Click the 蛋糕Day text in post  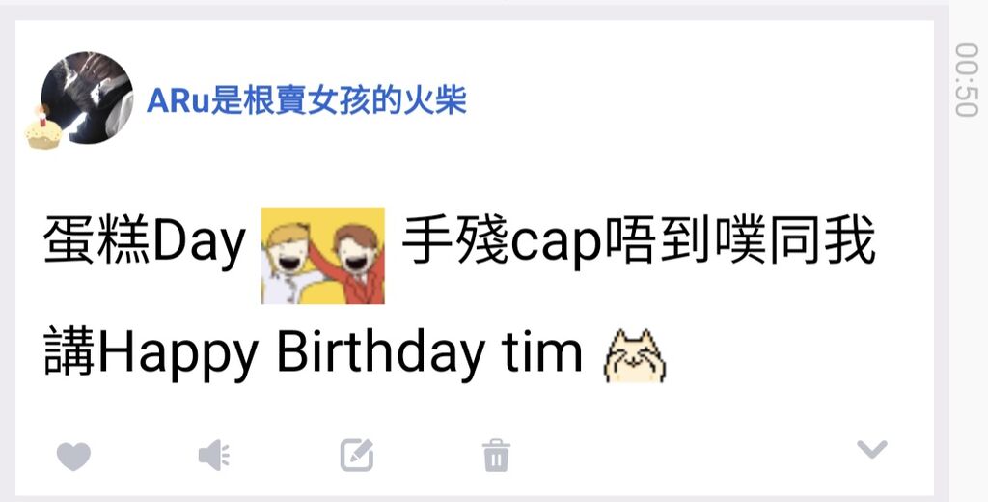145,240
